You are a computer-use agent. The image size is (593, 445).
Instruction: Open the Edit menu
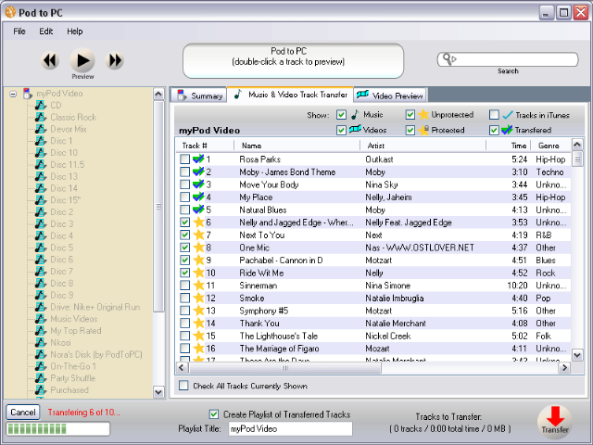45,32
